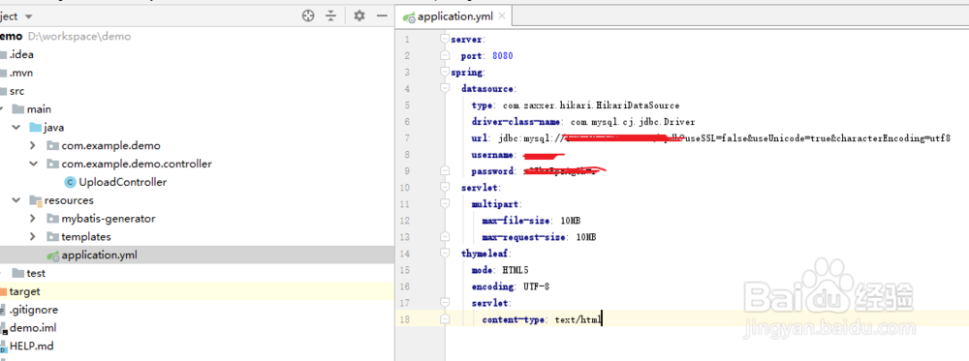Click the UploadController class icon
Screen dimensions: 969x361
coord(70,182)
